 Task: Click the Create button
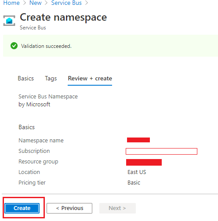(22, 208)
